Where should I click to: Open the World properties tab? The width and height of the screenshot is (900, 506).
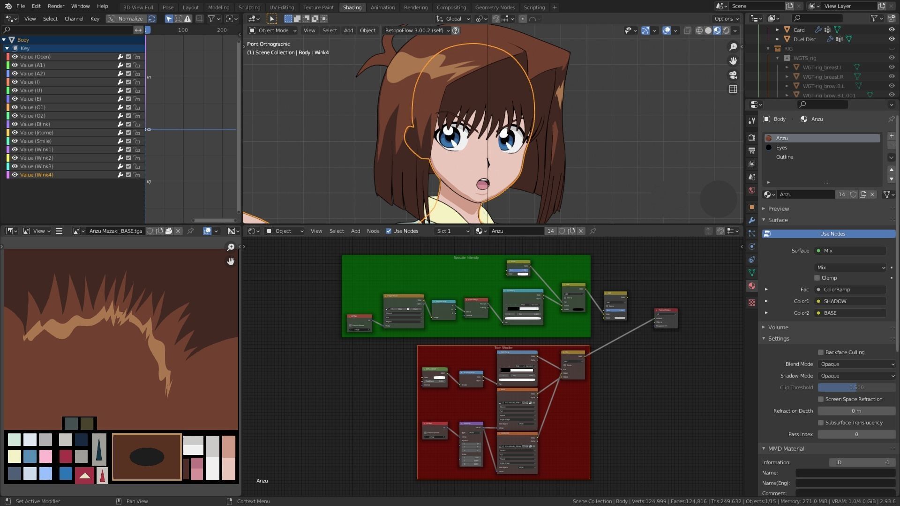click(752, 190)
